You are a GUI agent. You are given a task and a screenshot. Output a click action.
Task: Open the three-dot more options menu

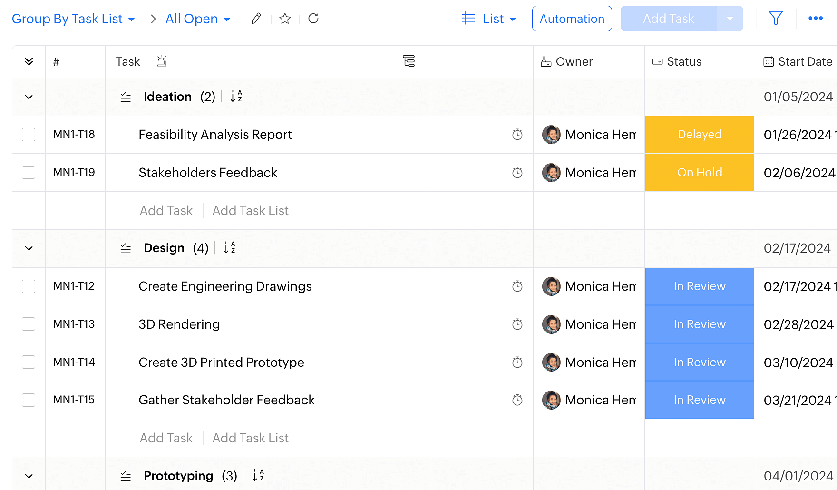(x=816, y=19)
